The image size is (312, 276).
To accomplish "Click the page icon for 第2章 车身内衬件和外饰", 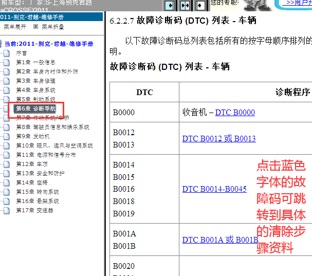I will [7, 71].
